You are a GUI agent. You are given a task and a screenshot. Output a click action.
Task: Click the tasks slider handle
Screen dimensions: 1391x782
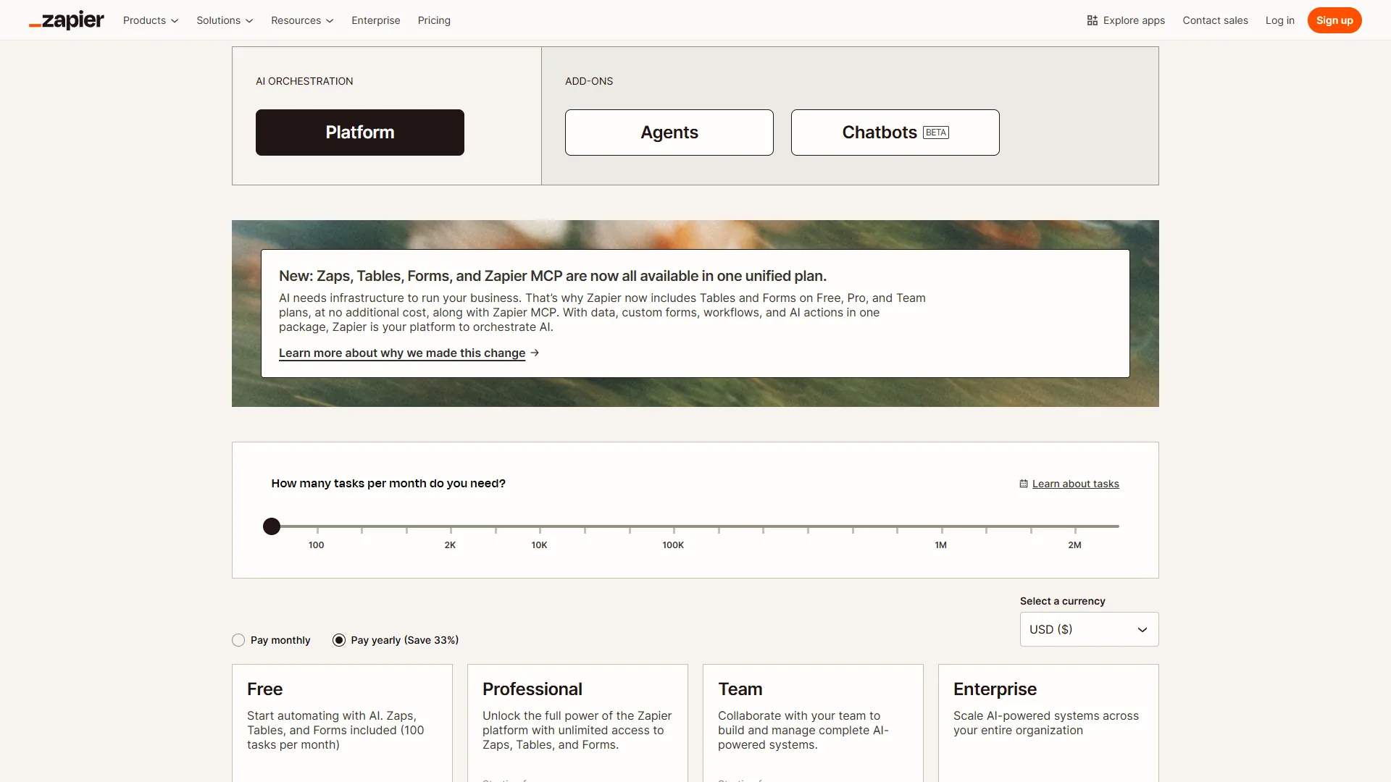tap(272, 526)
